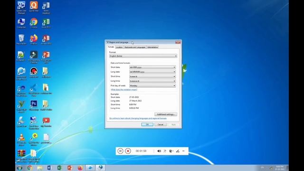Open the Excel desktop shortcut

coord(46,23)
